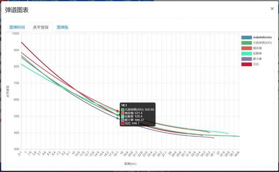Hide the 征服者 series via its legend text
Screen dimensions: 279x172
(257, 53)
